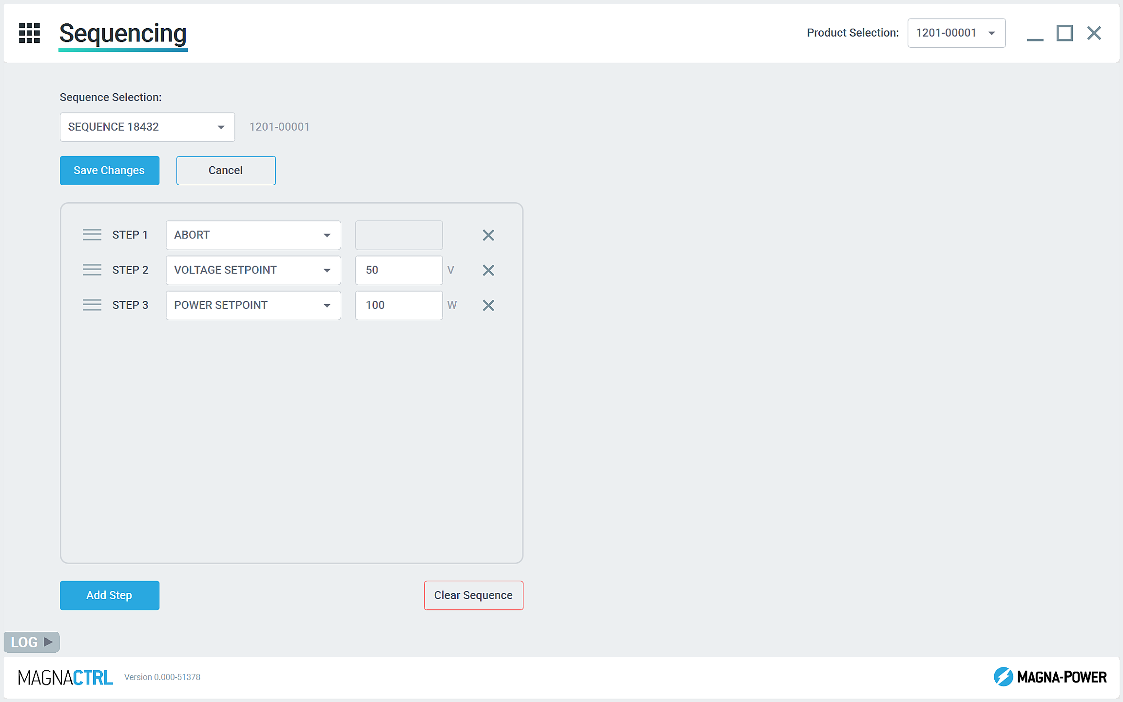Click the Step 1 drag handle
This screenshot has height=702, width=1123.
(92, 235)
